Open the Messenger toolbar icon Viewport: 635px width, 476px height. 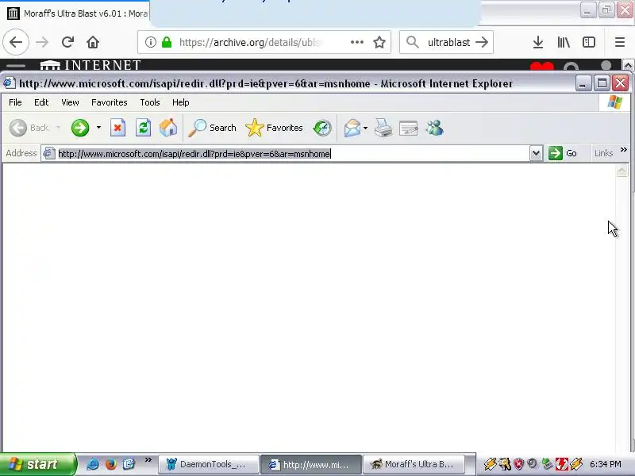click(x=434, y=128)
